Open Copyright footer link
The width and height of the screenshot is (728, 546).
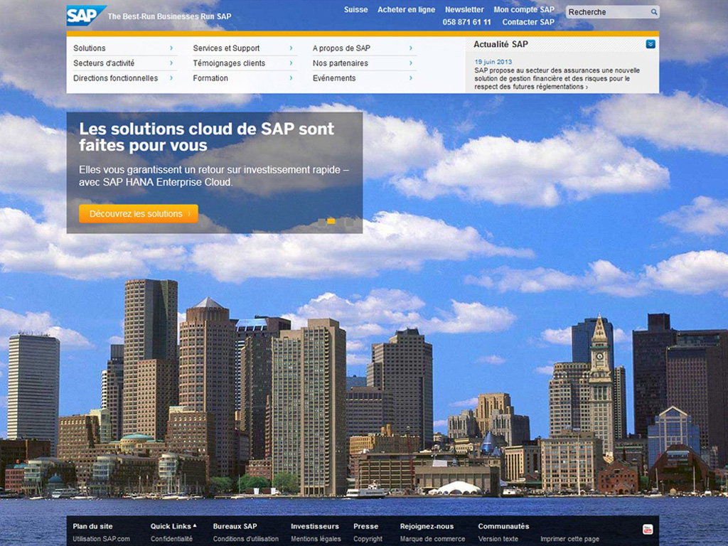[x=368, y=539]
